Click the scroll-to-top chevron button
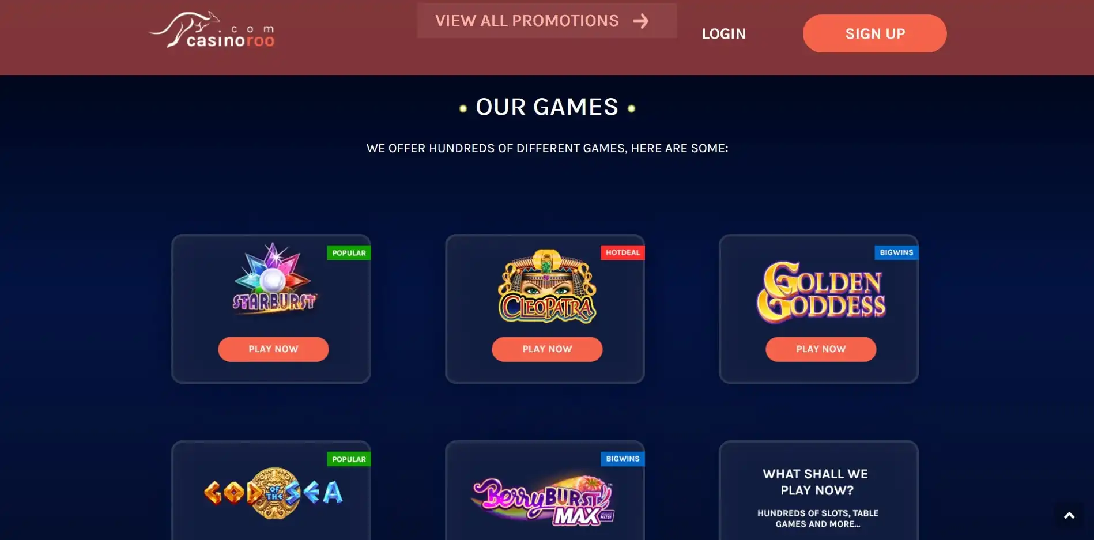Screen dimensions: 1094x540 tap(1069, 516)
